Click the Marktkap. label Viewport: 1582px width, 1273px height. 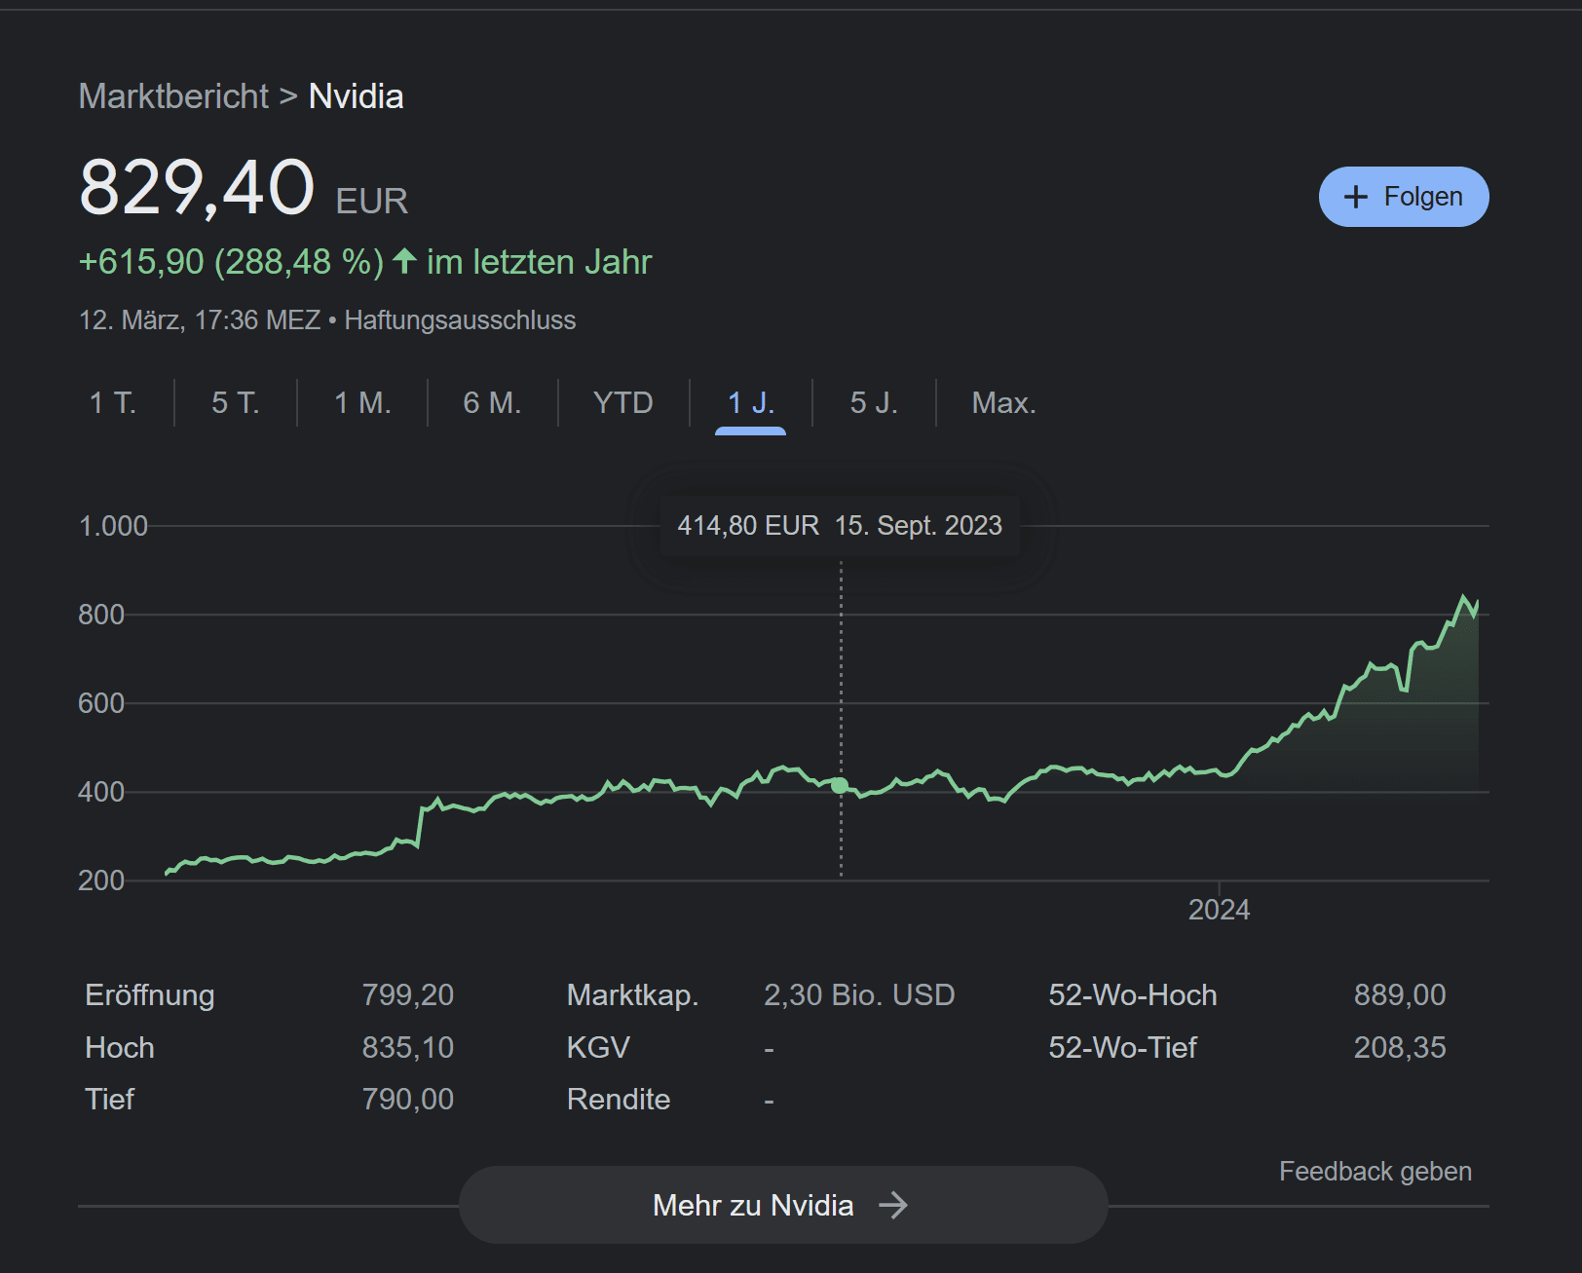pos(632,994)
